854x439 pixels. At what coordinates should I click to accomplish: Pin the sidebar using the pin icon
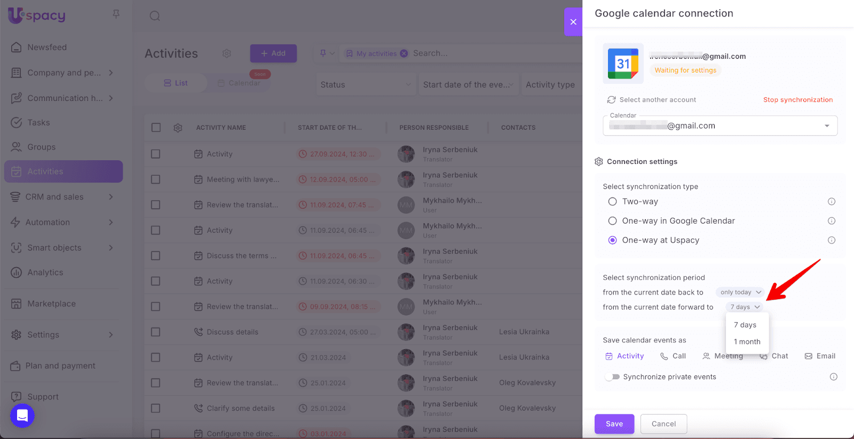click(x=116, y=14)
